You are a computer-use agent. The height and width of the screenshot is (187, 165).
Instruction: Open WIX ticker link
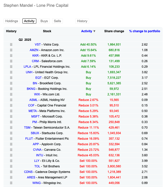tap(37, 94)
